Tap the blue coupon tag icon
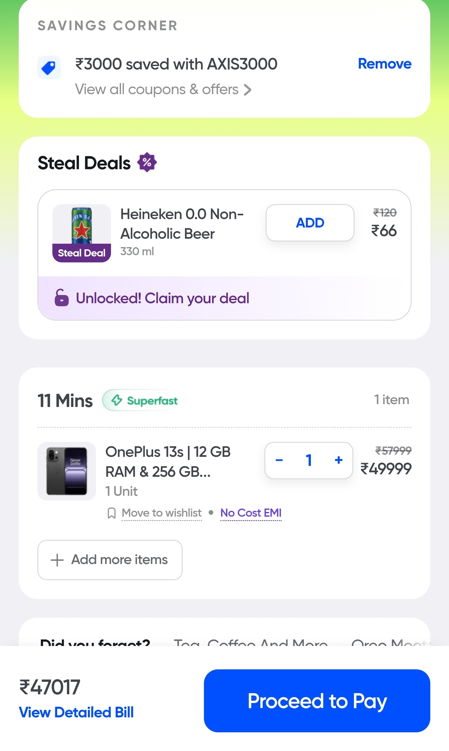This screenshot has width=449, height=751. click(x=49, y=67)
